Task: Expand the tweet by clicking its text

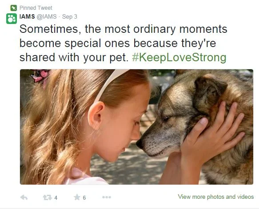Action: [123, 43]
